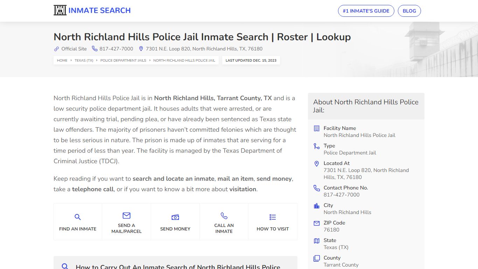The width and height of the screenshot is (478, 269).
Task: Click the map pin icon in the header
Action: click(141, 49)
